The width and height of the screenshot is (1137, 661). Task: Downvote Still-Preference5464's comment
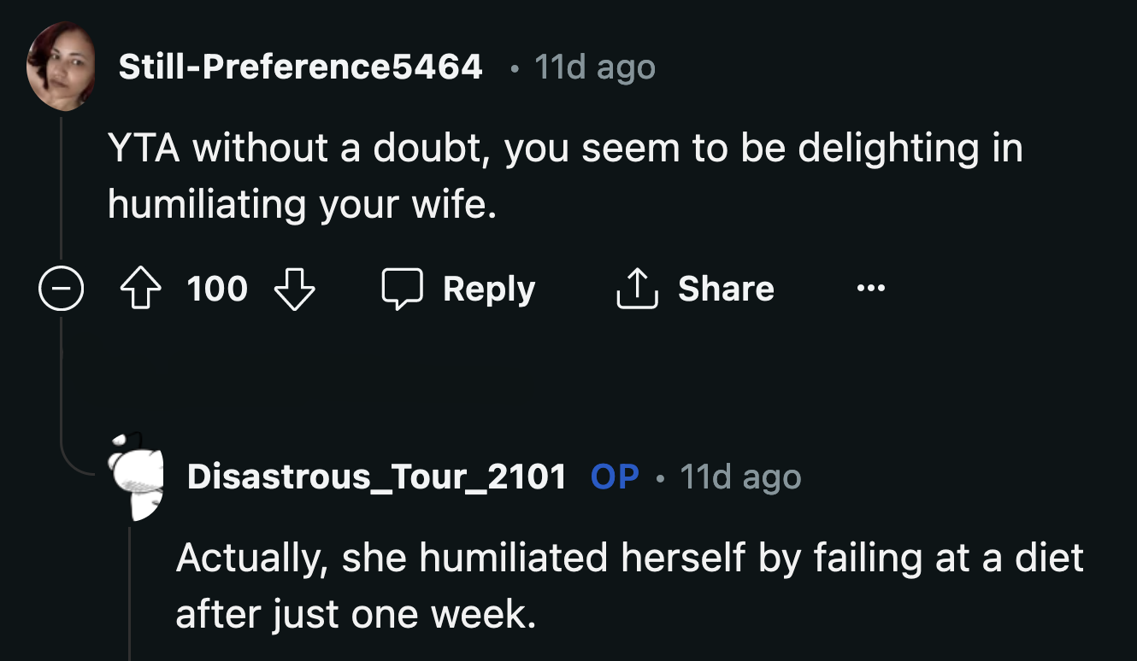[295, 288]
